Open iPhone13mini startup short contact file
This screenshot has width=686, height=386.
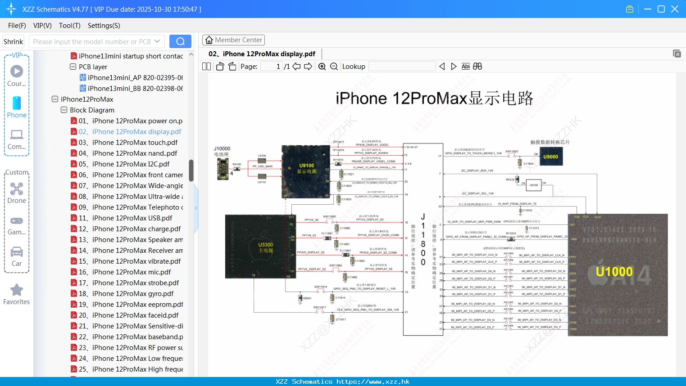tap(127, 56)
